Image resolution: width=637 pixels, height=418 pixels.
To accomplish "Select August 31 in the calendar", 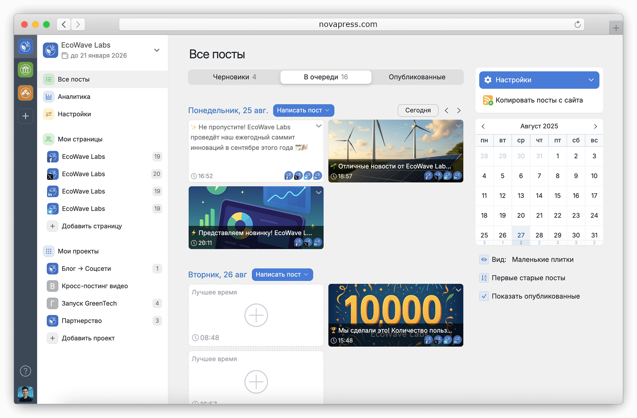I will (594, 235).
